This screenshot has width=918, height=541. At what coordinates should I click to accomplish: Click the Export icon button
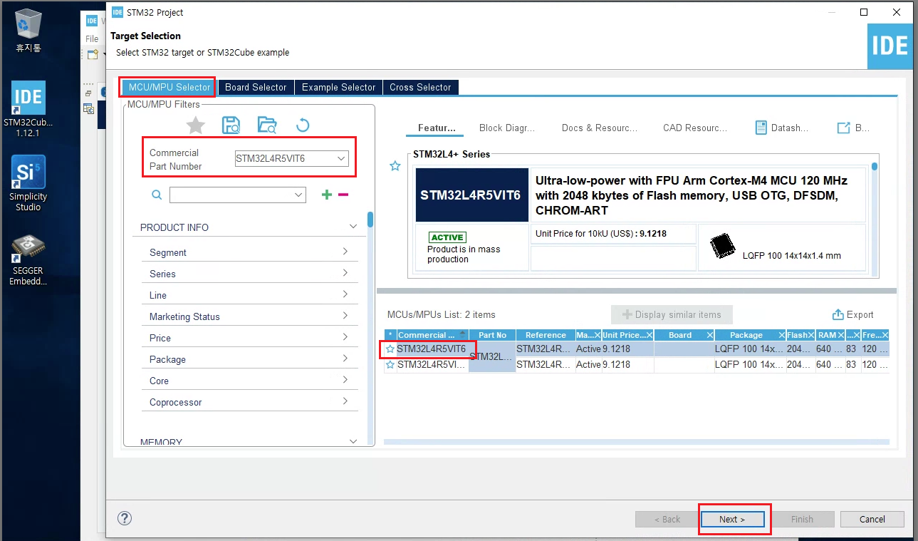(x=853, y=314)
